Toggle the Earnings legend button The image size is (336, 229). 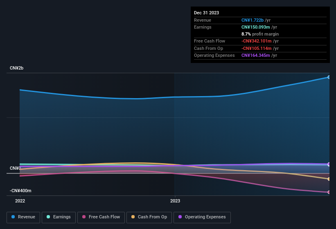click(59, 218)
